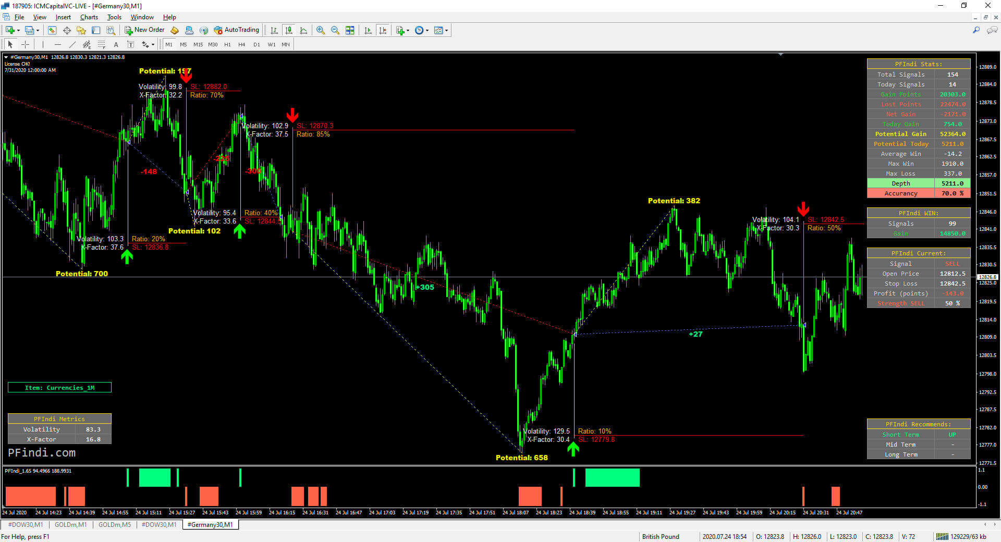
Task: Switch to the GOLDm,M5 chart tab
Action: pyautogui.click(x=115, y=524)
